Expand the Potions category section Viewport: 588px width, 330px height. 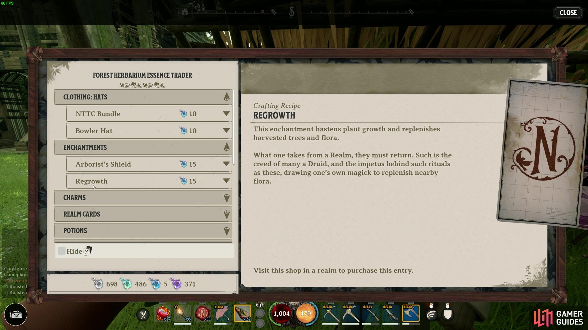point(143,230)
